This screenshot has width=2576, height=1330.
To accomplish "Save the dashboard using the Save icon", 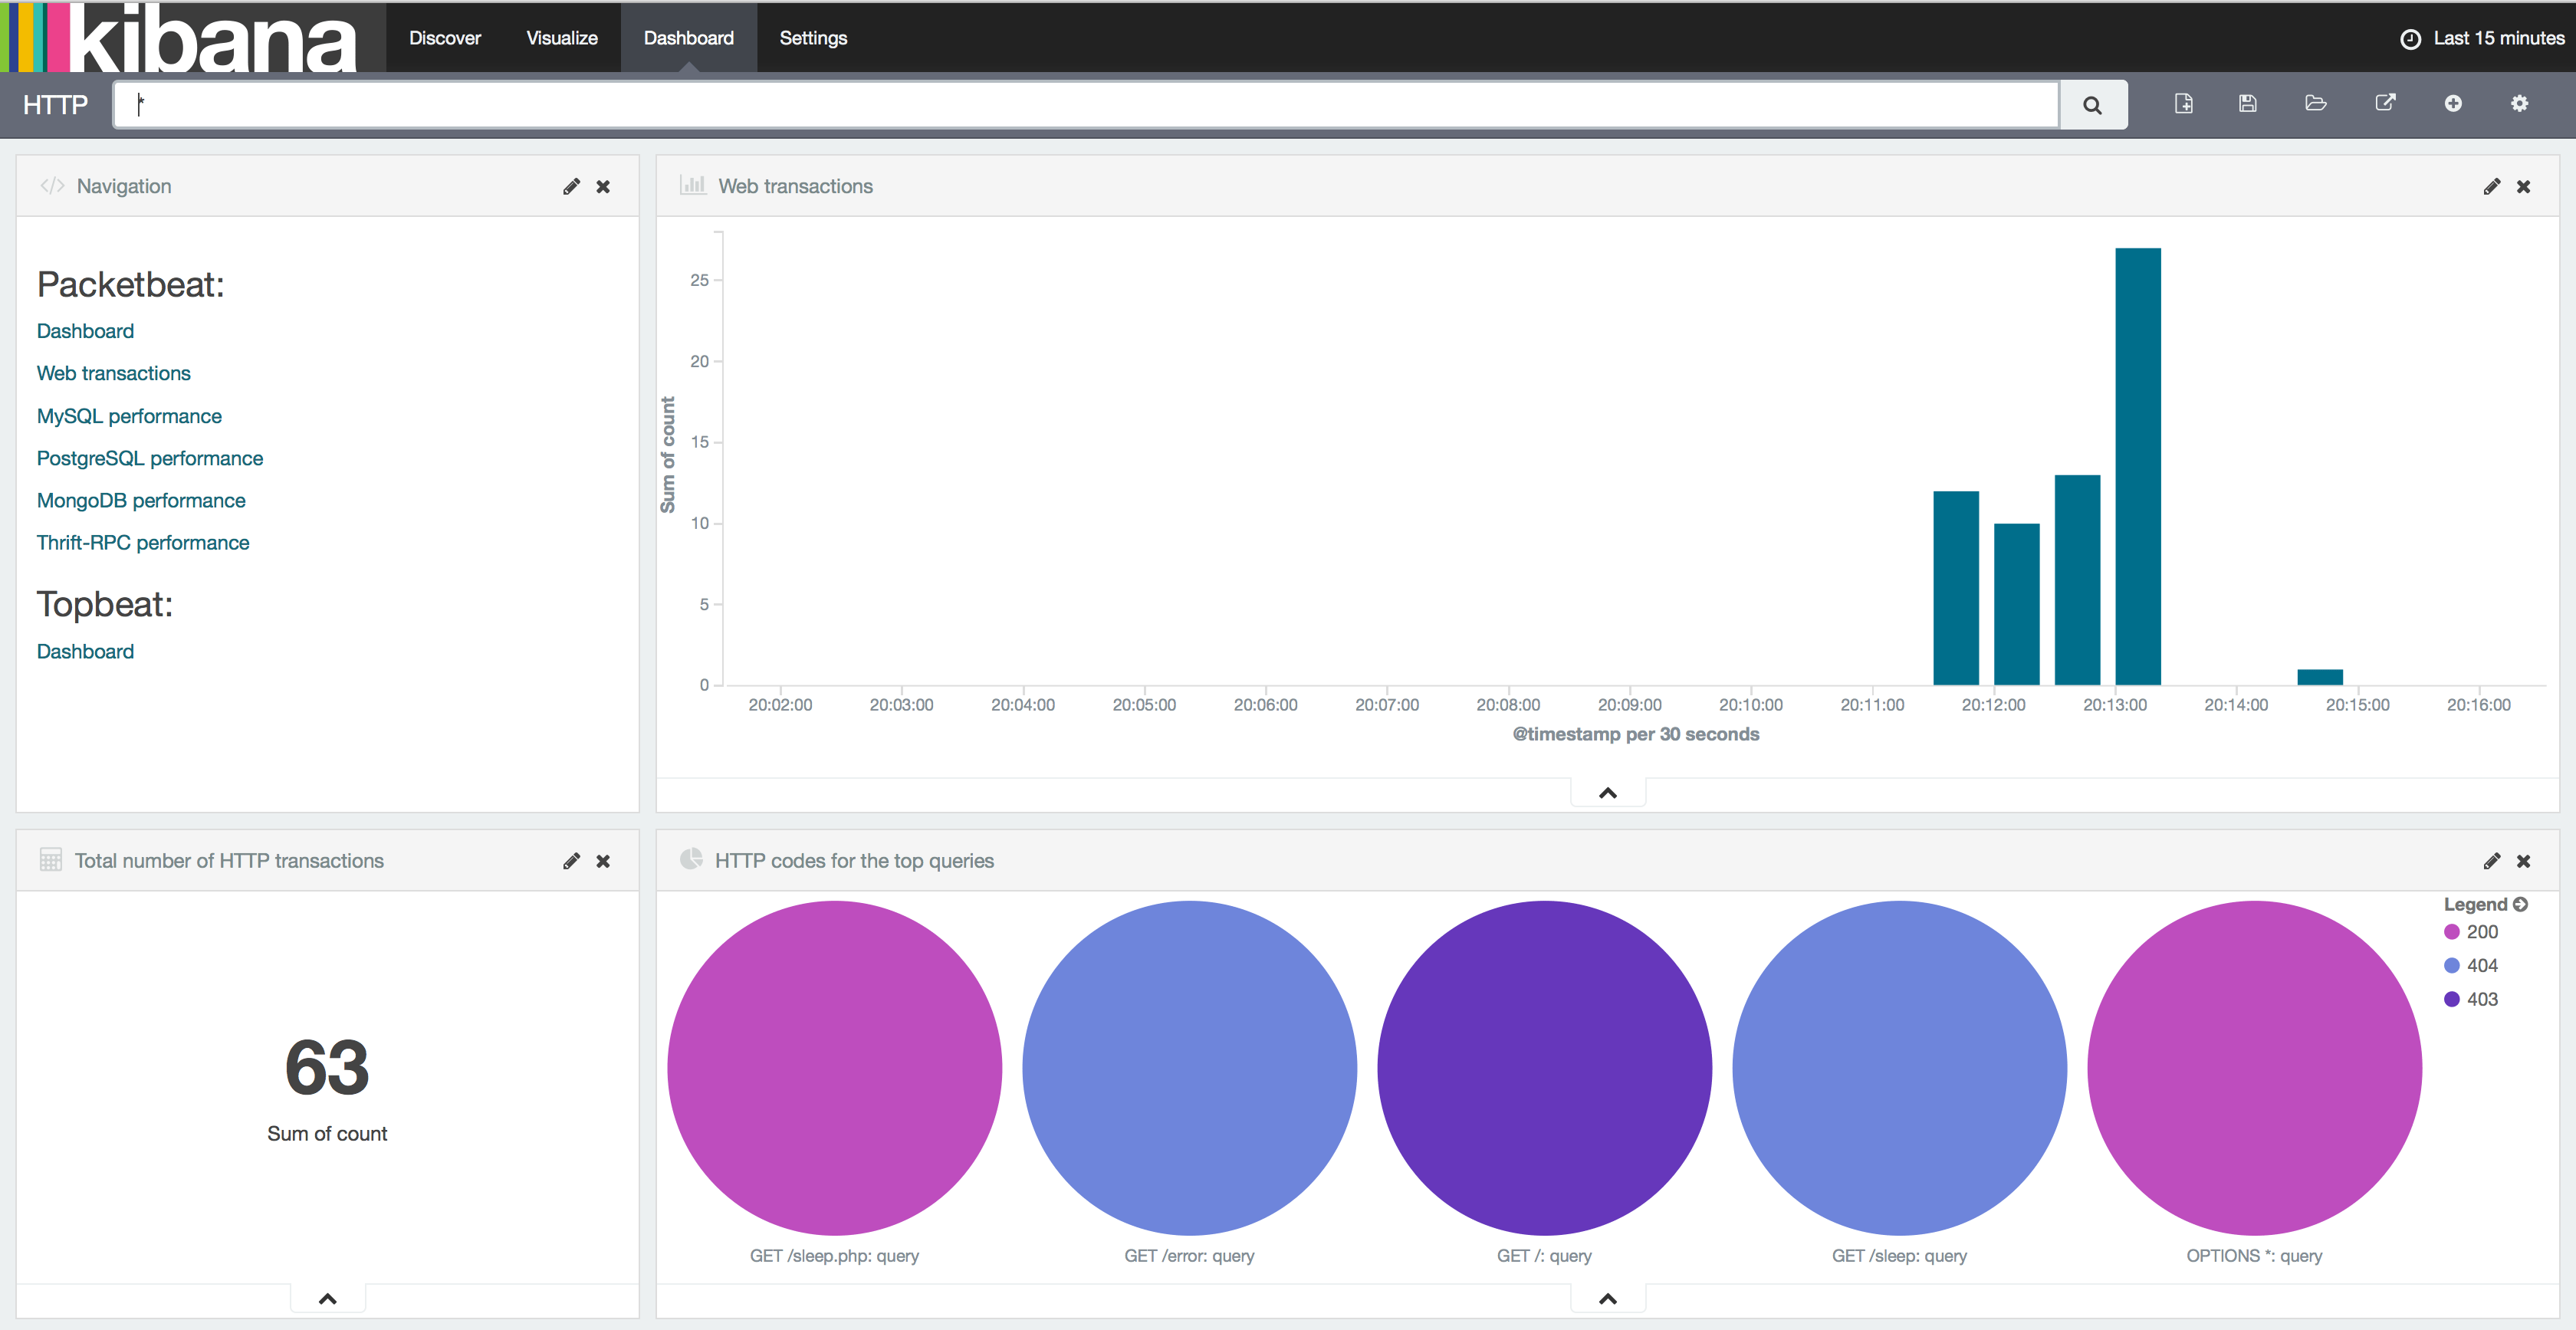I will pos(2248,103).
